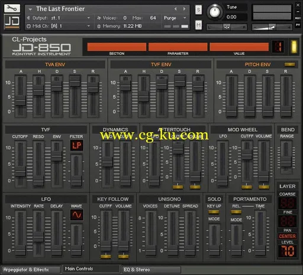Adjust the Aftertouch LFO slider

pos(154,181)
